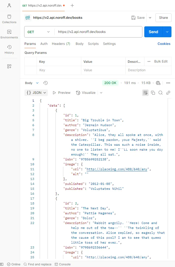Open the History sidebar panel
Viewport: 175px width, 267px height.
point(9,49)
